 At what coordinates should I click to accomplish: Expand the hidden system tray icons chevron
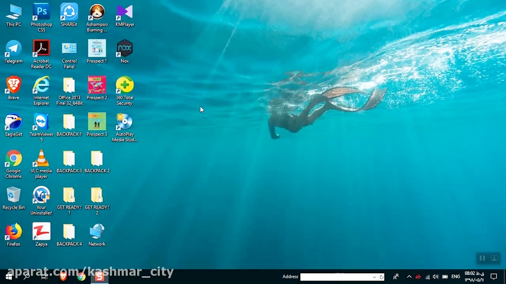[x=409, y=277]
